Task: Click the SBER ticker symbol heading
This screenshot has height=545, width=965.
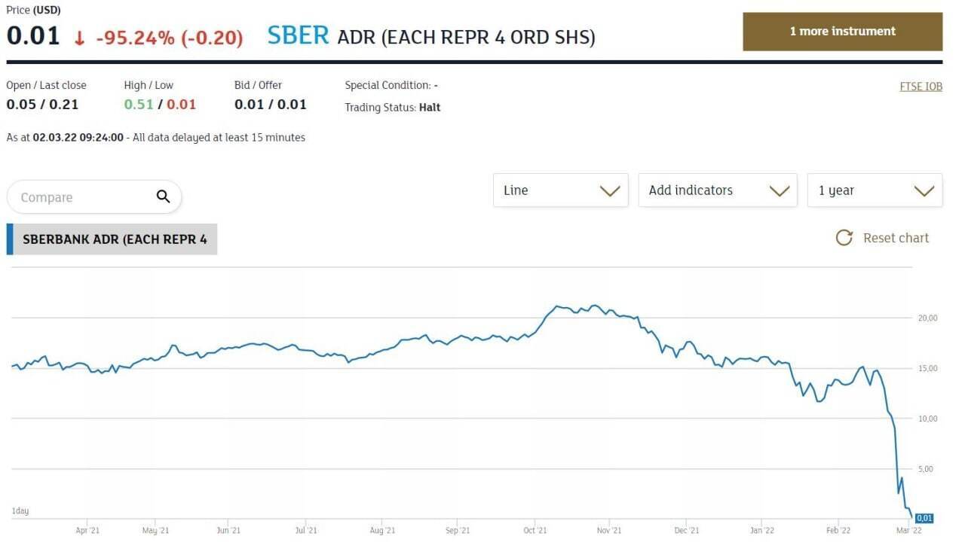Action: click(299, 35)
